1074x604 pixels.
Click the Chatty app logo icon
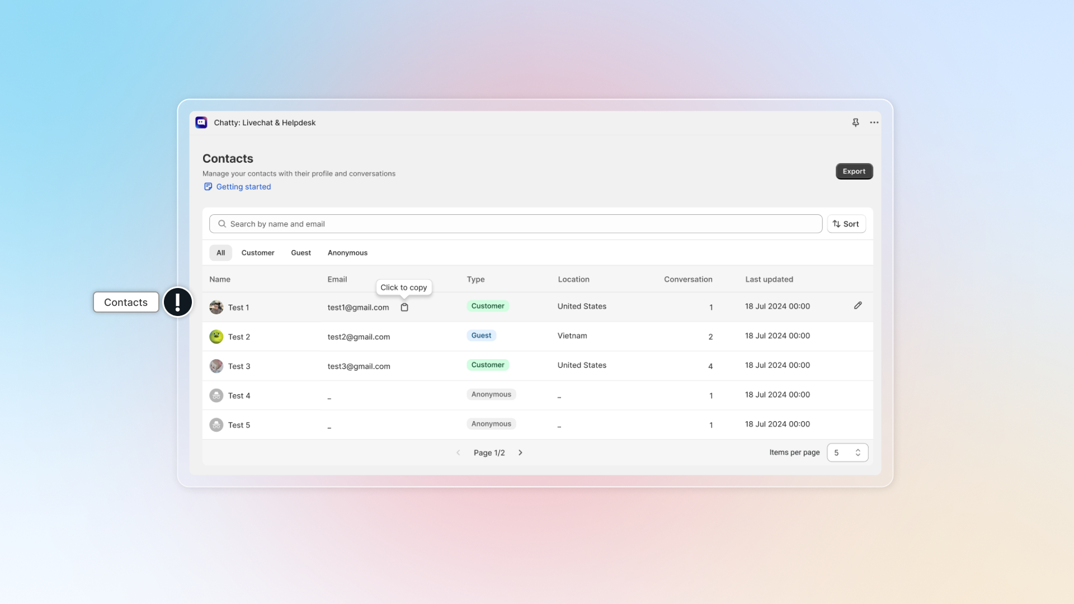tap(201, 122)
